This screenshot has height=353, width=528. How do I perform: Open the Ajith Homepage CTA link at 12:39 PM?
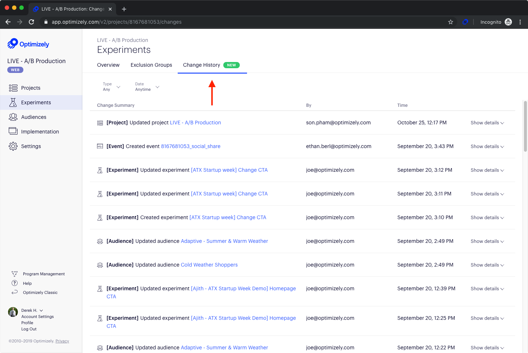point(201,292)
